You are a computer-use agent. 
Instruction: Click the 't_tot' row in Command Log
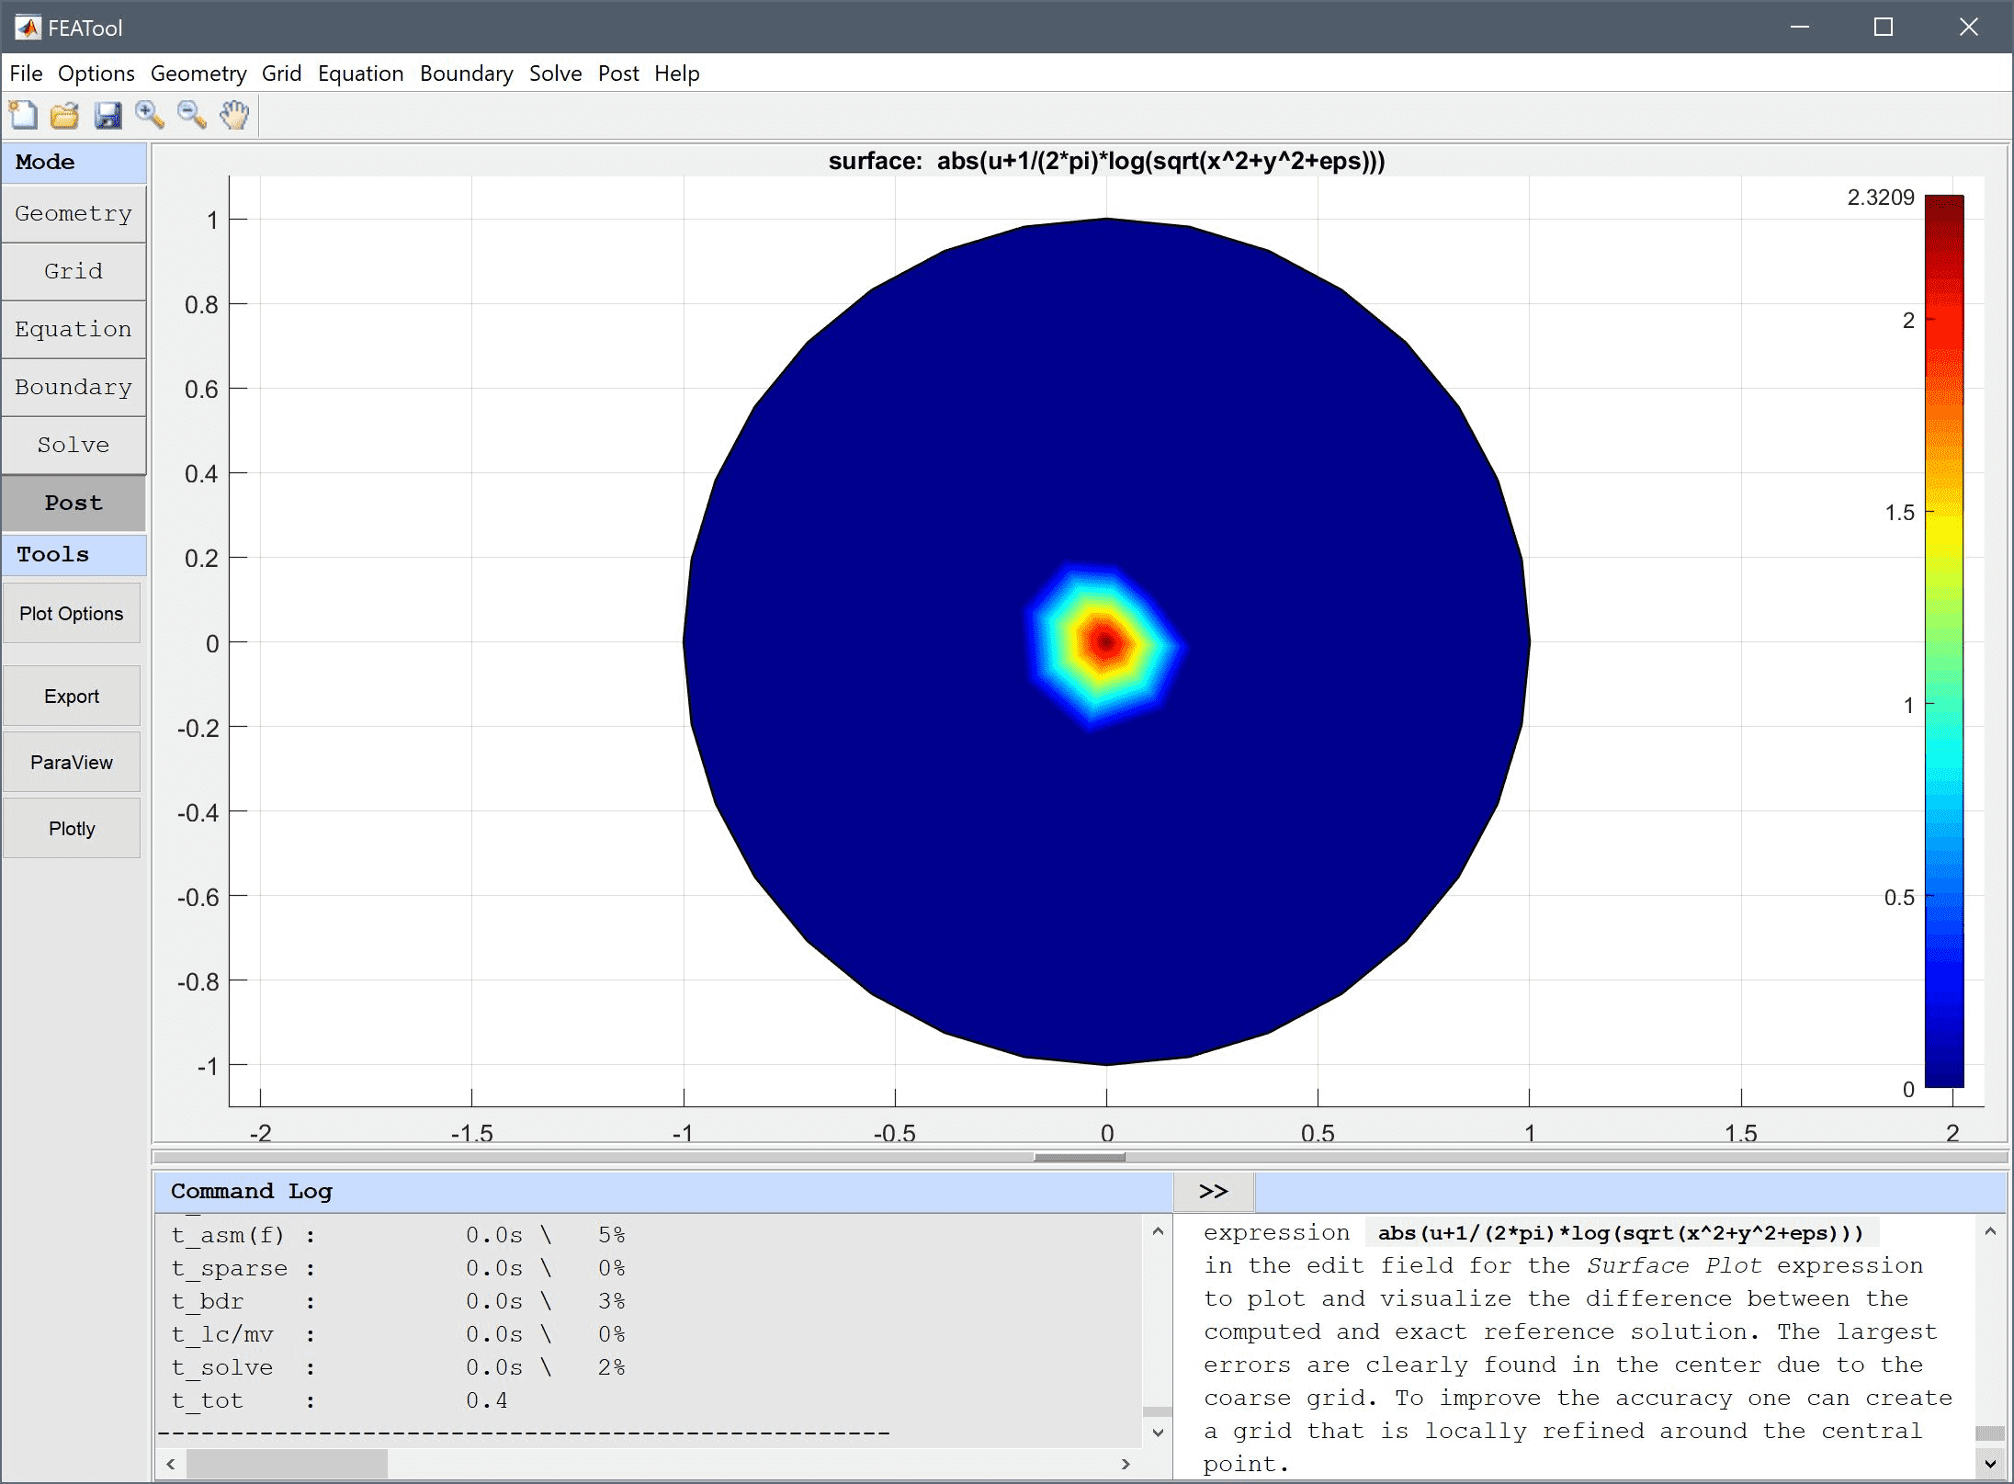pos(339,1400)
